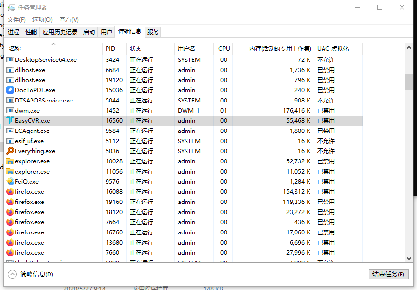Click the scrollbar up arrow
Viewport: 417px width, 290px height.
409,47
